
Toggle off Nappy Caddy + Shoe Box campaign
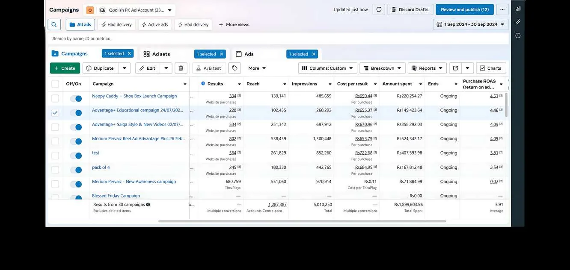coord(76,99)
